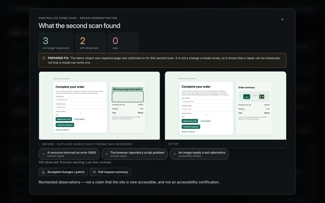325x203 pixels.
Task: Click the info icon in Prepared Fix notice
Action: click(x=44, y=58)
